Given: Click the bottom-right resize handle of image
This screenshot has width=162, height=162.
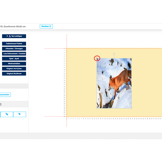Looking at the screenshot, I should [x=131, y=108].
